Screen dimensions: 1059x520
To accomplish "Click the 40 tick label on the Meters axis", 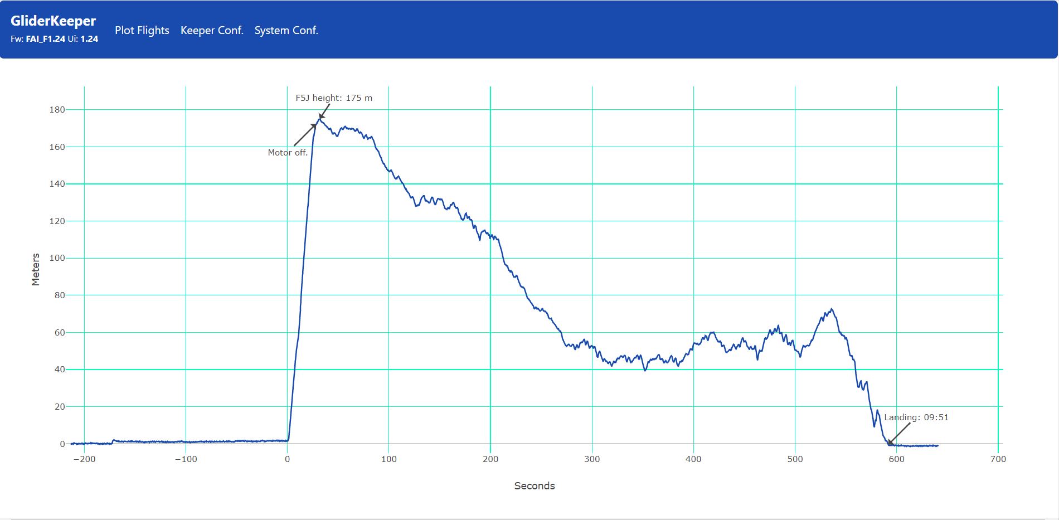I will (59, 370).
